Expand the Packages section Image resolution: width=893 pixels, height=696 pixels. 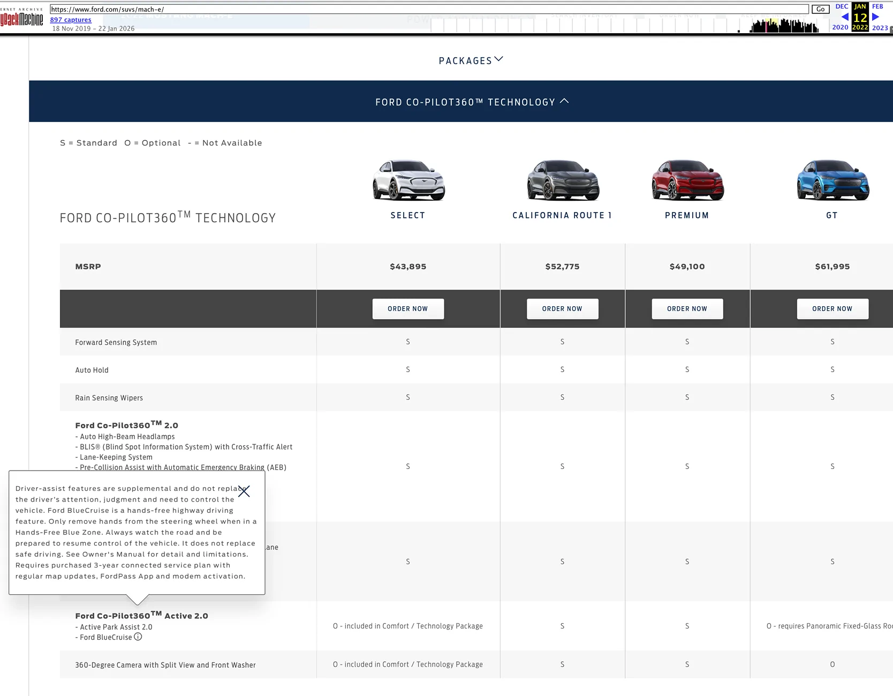471,60
